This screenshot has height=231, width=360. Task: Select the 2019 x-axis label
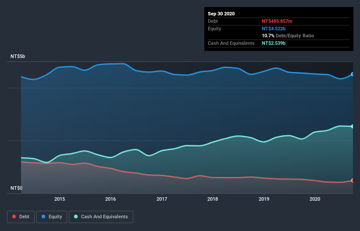click(x=264, y=199)
